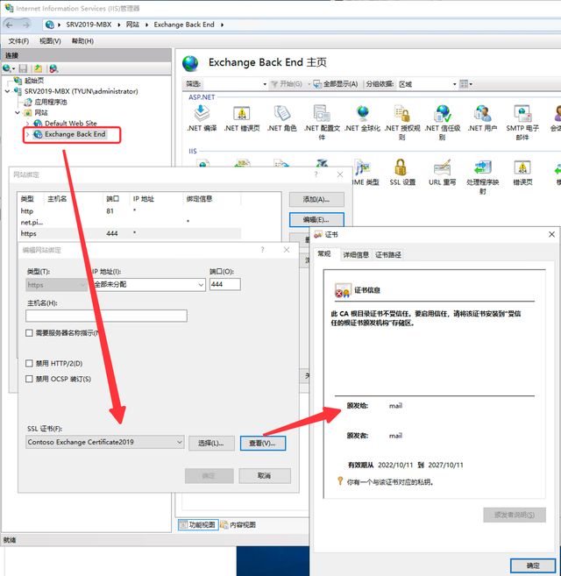Select 起始页 in connections tree
Viewport: 561px width, 576px height.
point(34,81)
